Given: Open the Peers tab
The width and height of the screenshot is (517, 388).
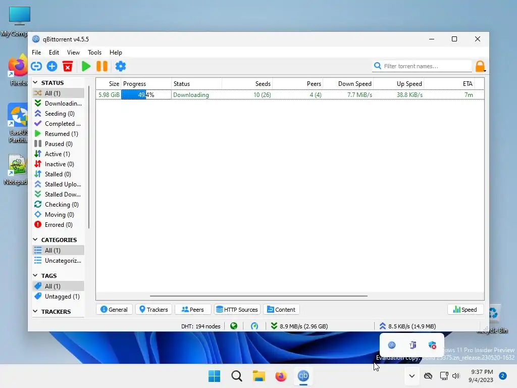Looking at the screenshot, I should pyautogui.click(x=193, y=310).
